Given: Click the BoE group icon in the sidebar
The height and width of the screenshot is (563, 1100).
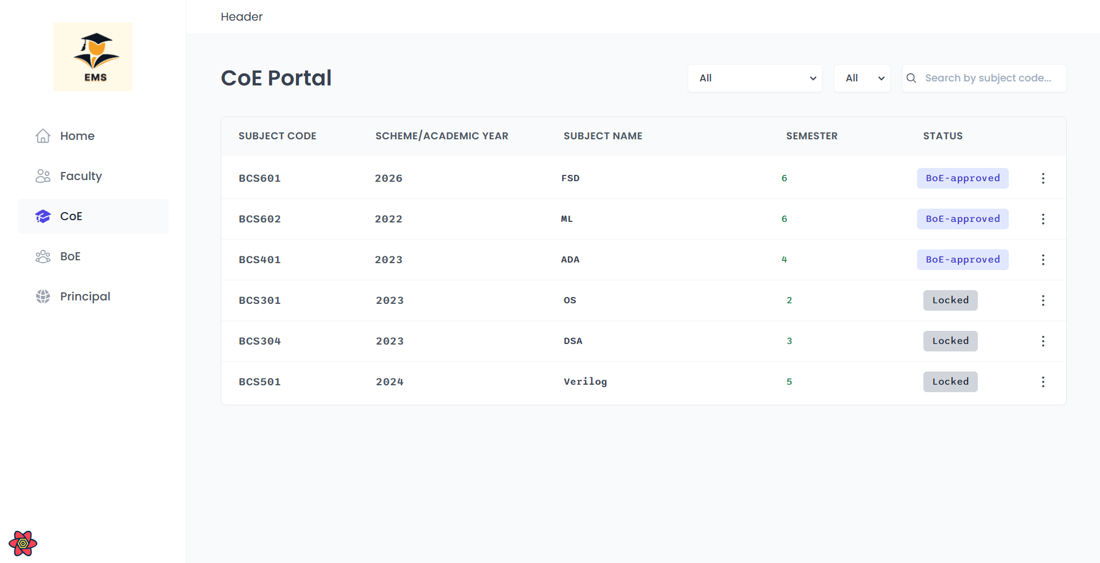Looking at the screenshot, I should (x=42, y=256).
